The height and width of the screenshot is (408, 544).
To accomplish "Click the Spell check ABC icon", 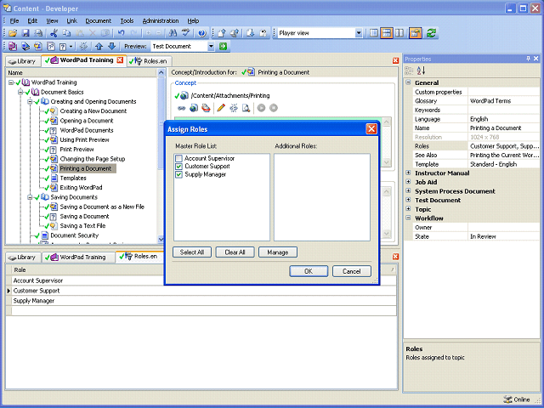I will pos(186,33).
